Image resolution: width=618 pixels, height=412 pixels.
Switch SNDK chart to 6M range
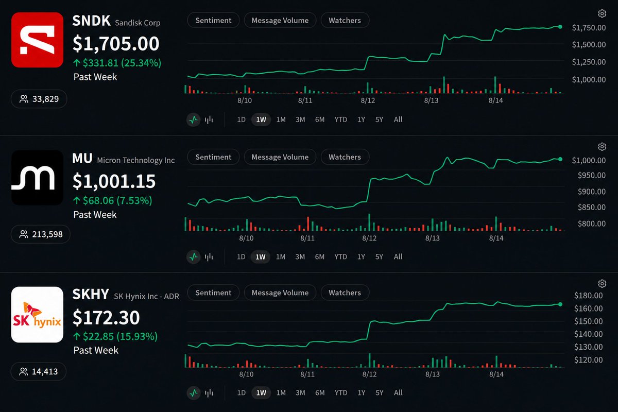[x=320, y=119]
